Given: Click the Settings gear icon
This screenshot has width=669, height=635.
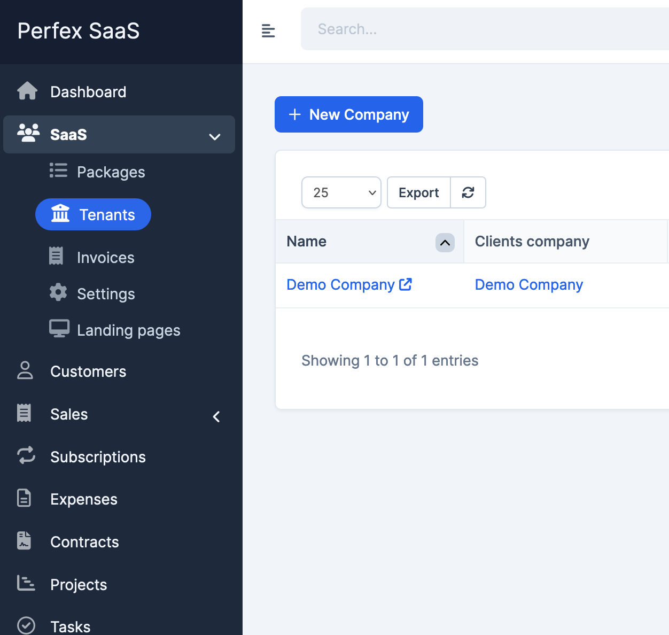Looking at the screenshot, I should 58,292.
